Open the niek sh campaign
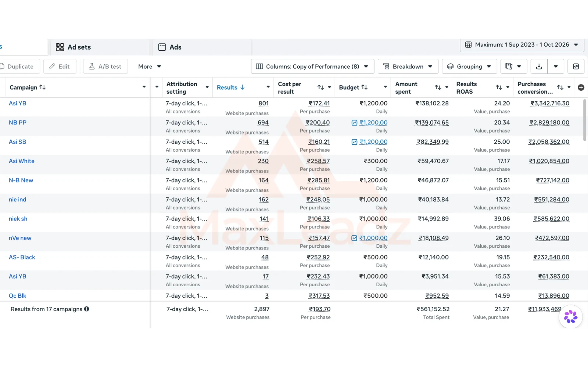The image size is (588, 367). coord(18,219)
